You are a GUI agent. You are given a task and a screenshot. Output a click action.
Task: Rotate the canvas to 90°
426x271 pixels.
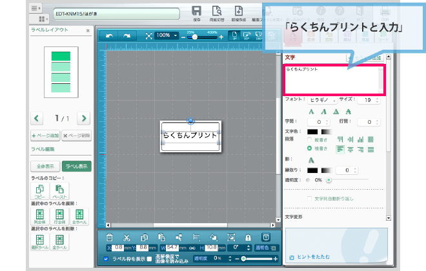click(247, 35)
